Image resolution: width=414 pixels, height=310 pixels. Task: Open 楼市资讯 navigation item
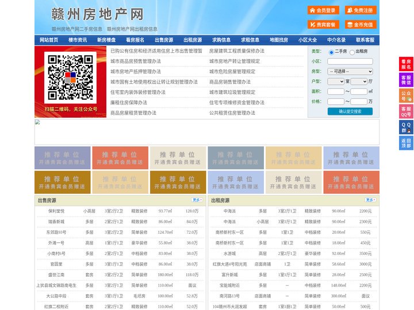point(78,40)
